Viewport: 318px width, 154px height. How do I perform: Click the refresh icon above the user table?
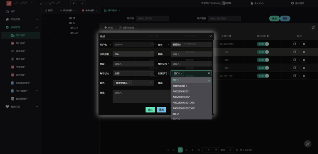pos(313,27)
